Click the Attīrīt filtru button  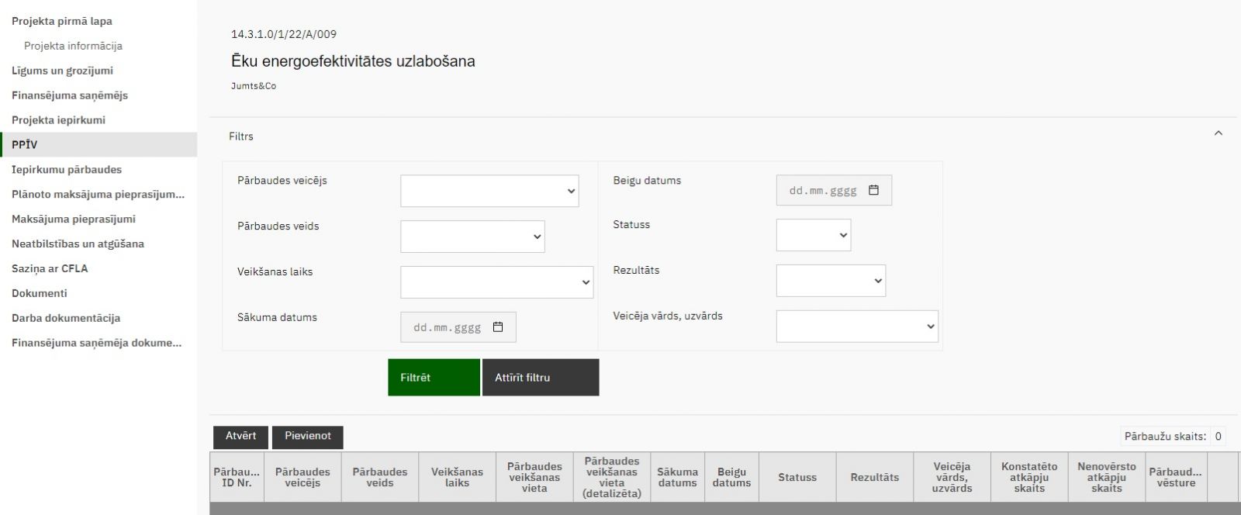pyautogui.click(x=540, y=378)
